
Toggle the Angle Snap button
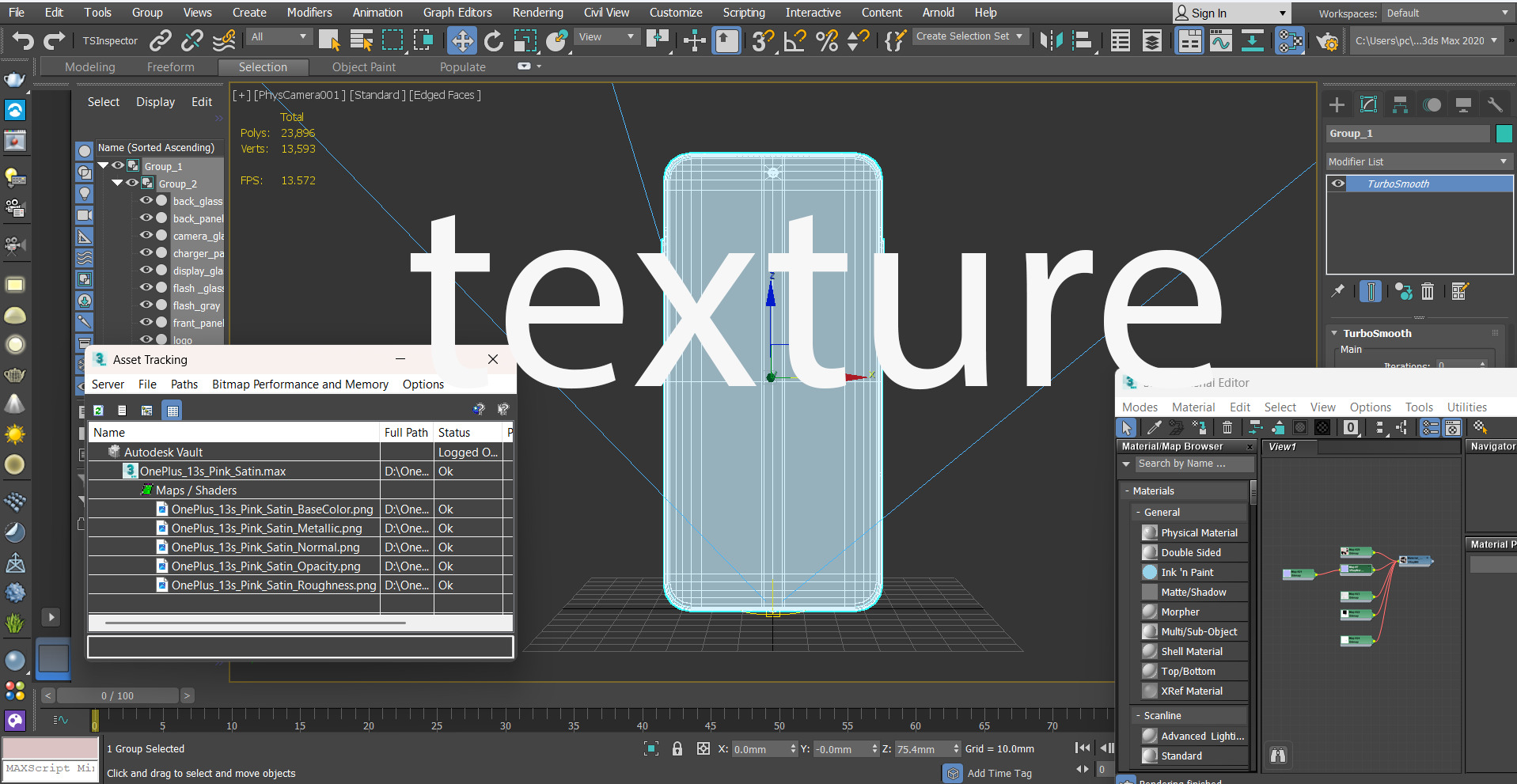pos(795,40)
